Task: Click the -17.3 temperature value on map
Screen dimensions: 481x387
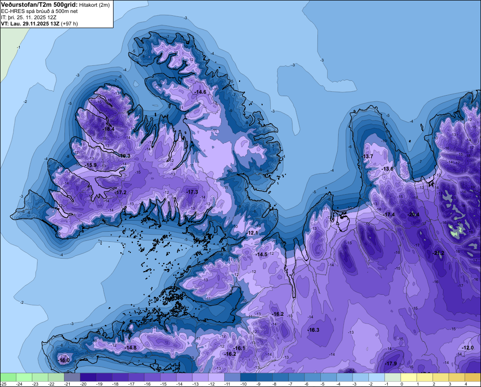Action: 192,192
